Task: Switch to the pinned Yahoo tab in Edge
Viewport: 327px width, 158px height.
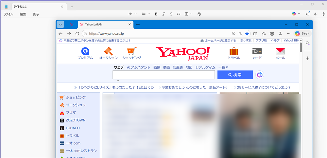Action: pos(72,25)
